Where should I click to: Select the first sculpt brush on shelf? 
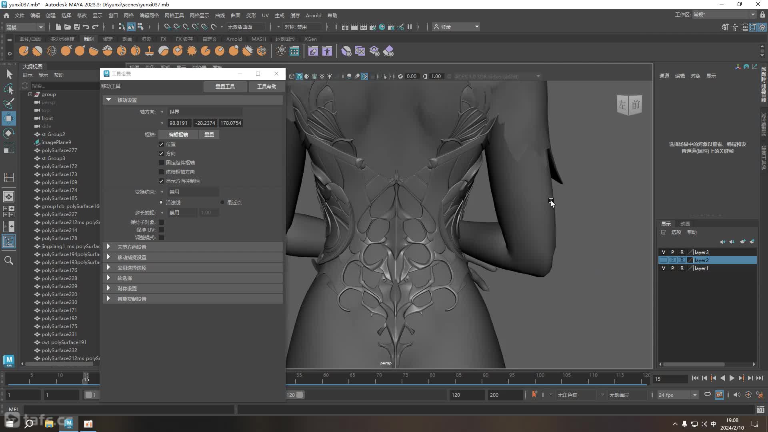tap(24, 51)
